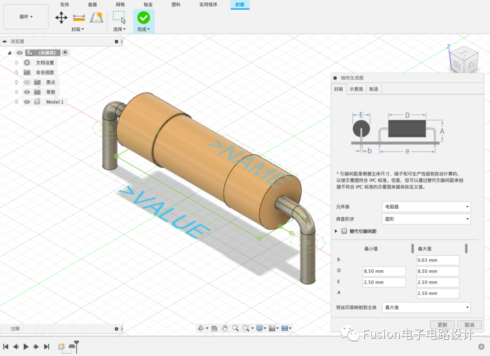Click the new package sparkle icon
Image resolution: width=490 pixels, height=356 pixels.
pos(97,18)
